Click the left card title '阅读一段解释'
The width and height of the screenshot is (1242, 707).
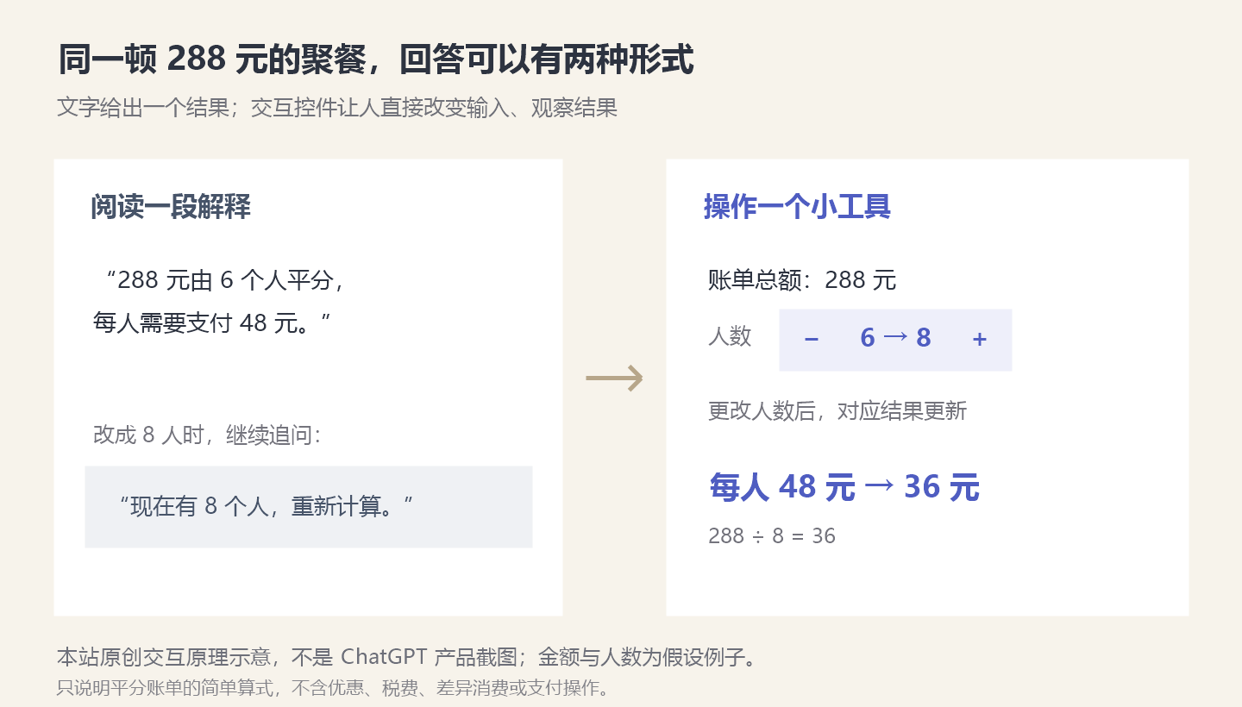[x=171, y=207]
